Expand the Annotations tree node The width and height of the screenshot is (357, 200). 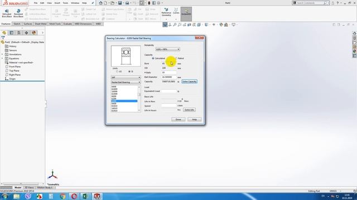(x=2, y=54)
